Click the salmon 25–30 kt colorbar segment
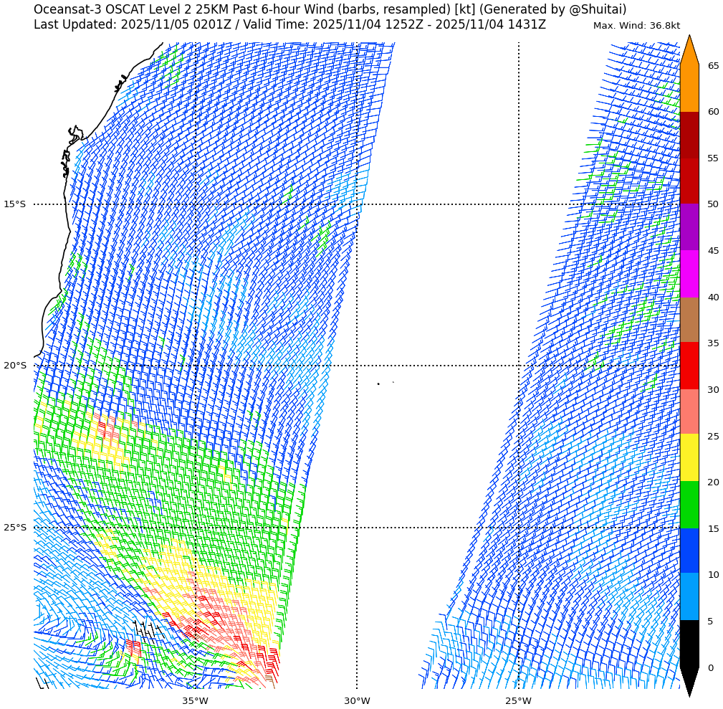The width and height of the screenshot is (723, 709). (x=689, y=411)
